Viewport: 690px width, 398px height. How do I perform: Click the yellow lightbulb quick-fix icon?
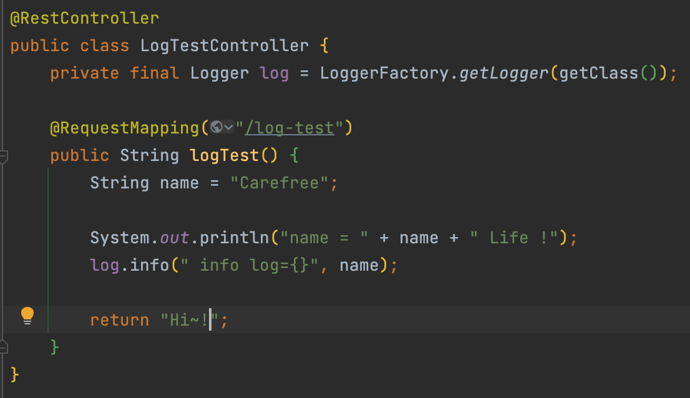27,316
